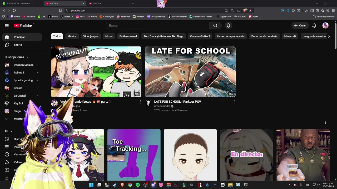Go to Principal in sidebar
This screenshot has height=189, width=337.
pyautogui.click(x=22, y=37)
